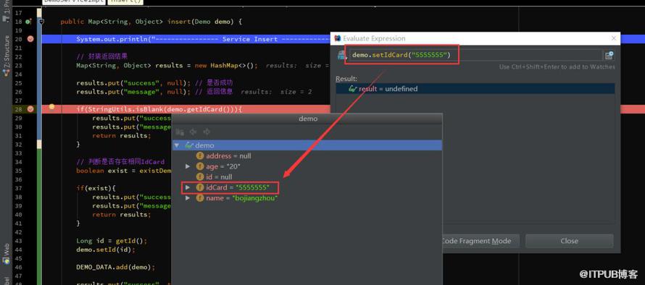Click the glasses icon beside result
The height and width of the screenshot is (285, 645).
coord(352,89)
